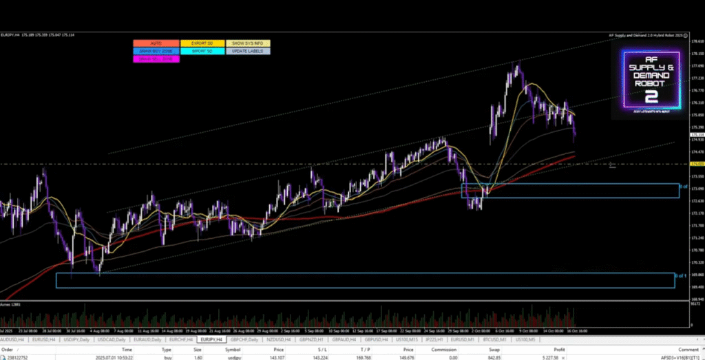
Task: Click the buy type cell of the order
Action: point(167,357)
